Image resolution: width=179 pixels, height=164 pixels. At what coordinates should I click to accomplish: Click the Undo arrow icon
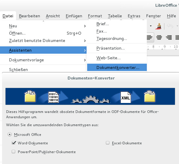170,26
